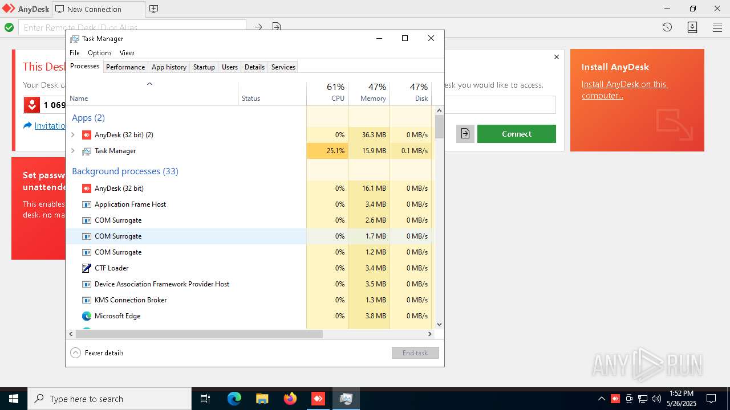The image size is (730, 410).
Task: Click the connect arrow next to address field
Action: 258,27
